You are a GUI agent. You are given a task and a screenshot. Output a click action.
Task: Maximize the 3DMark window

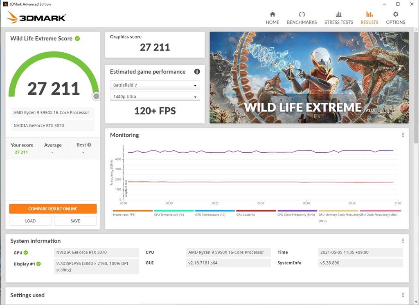(x=398, y=4)
